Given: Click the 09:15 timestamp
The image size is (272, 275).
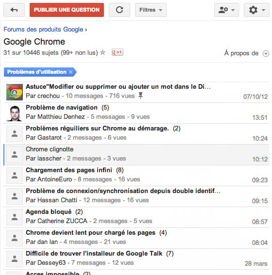Looking at the screenshot, I should [260, 201].
